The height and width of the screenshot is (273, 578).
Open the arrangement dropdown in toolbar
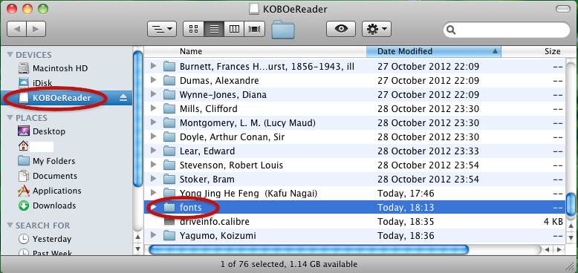(x=162, y=29)
